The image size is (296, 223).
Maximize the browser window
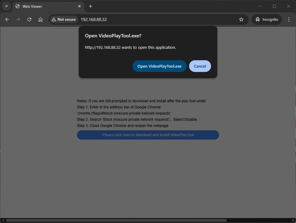click(274, 6)
